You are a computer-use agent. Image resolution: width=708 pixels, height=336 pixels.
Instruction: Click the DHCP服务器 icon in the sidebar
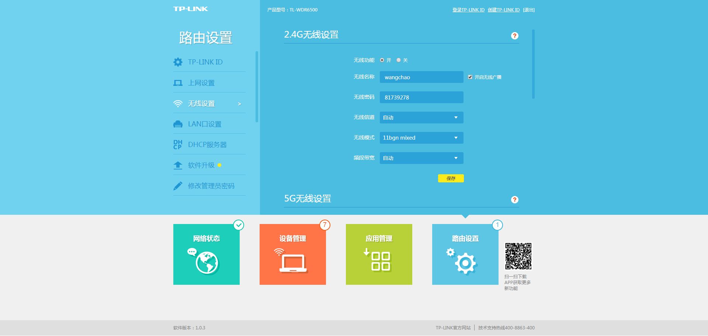pos(178,144)
